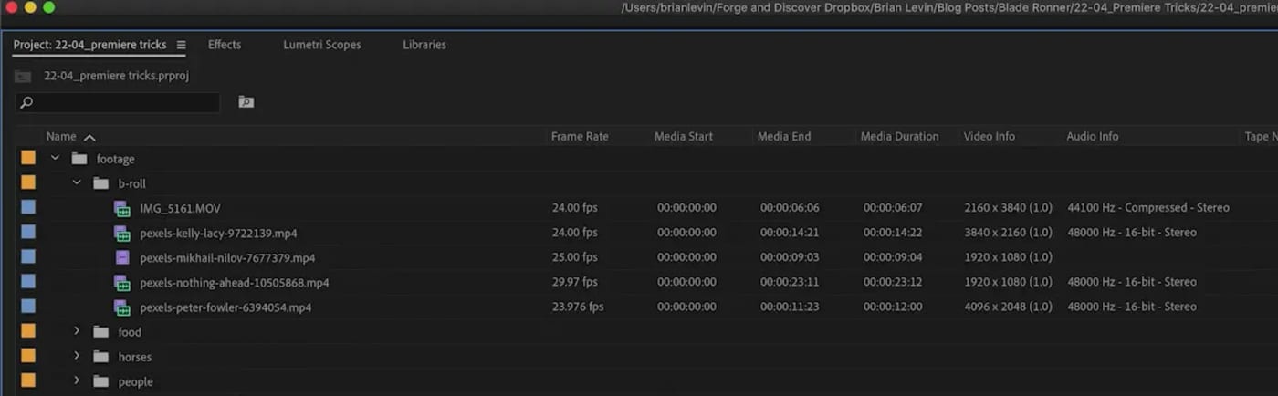The width and height of the screenshot is (1278, 396).
Task: Click the clip icon of pexels-kelly-lacy-9722139.mp4
Action: click(122, 233)
